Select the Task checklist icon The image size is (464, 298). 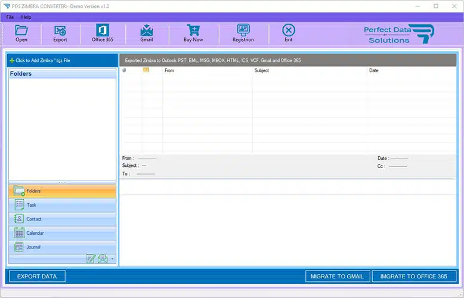[x=19, y=205]
